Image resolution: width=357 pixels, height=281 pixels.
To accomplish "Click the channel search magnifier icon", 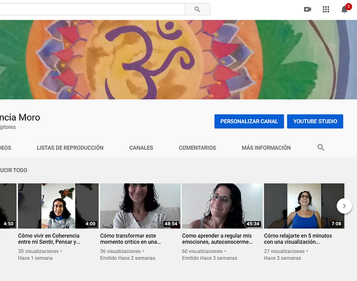I will pos(321,148).
